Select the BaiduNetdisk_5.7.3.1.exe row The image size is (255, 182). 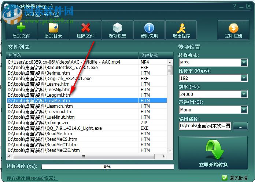(87, 68)
